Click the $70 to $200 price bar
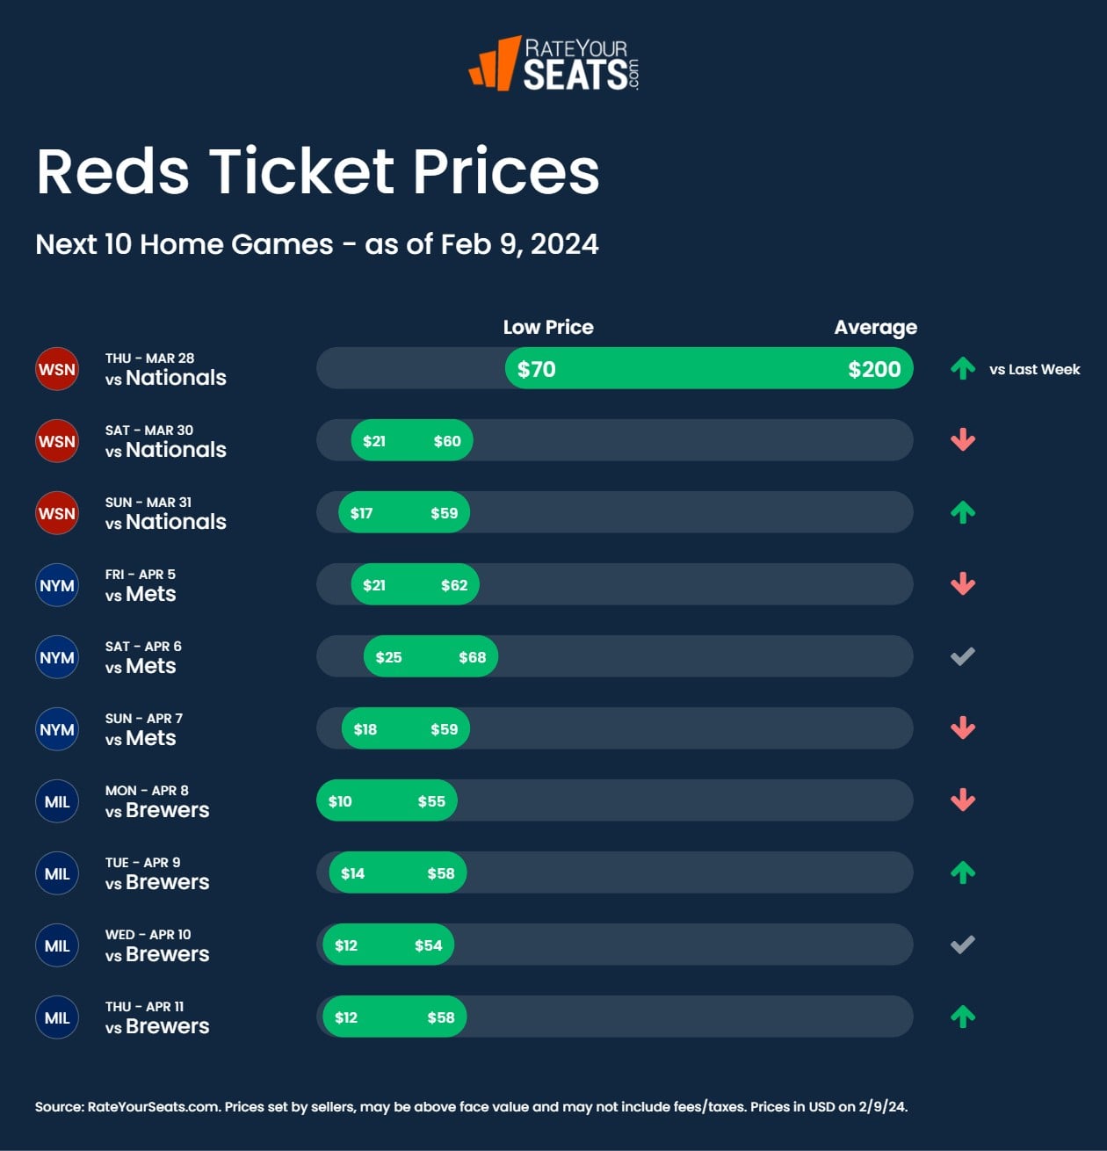 708,369
